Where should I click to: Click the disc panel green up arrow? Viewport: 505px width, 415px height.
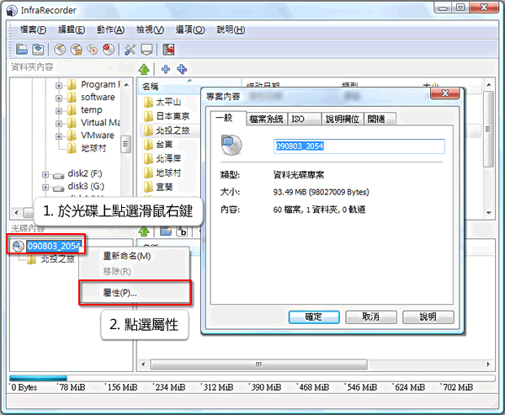(x=144, y=231)
